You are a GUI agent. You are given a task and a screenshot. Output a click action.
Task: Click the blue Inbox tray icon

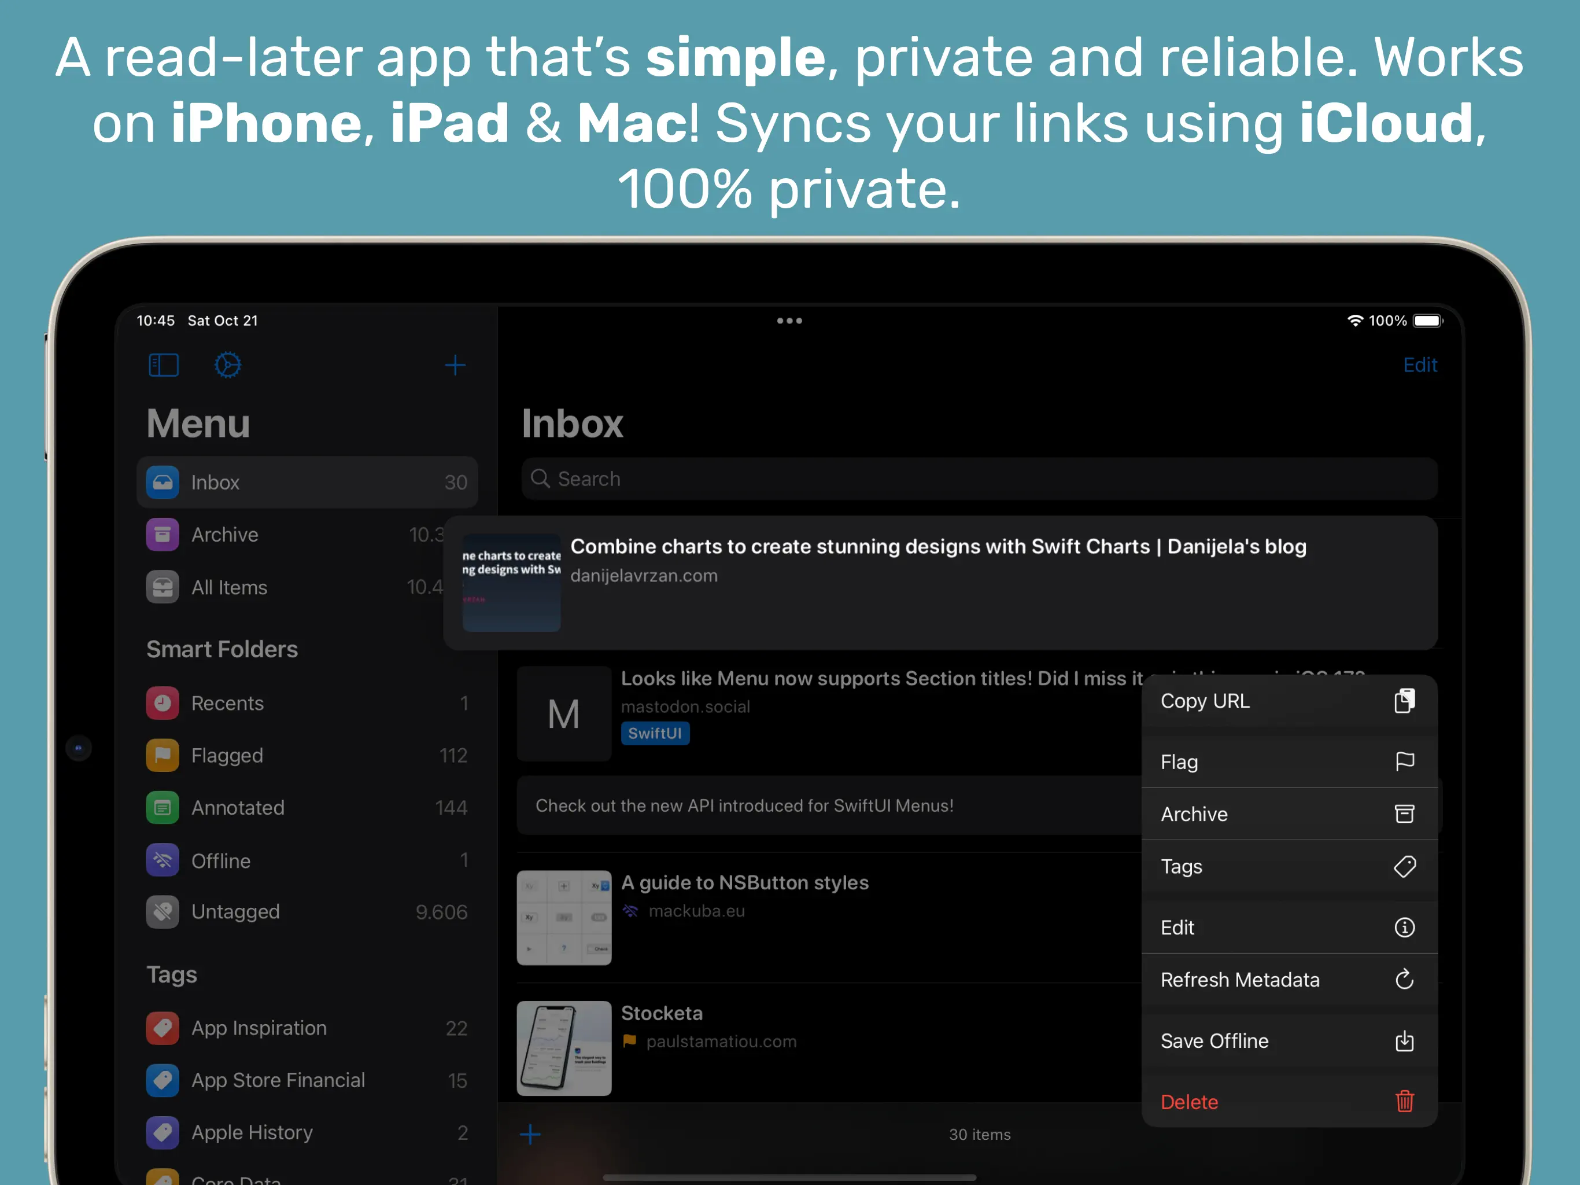[x=163, y=483]
